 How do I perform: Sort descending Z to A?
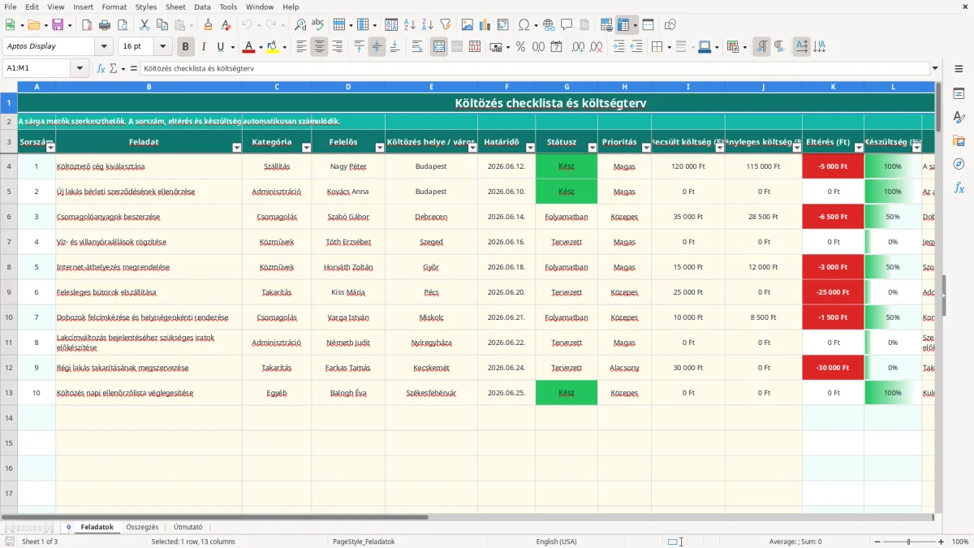pos(426,25)
